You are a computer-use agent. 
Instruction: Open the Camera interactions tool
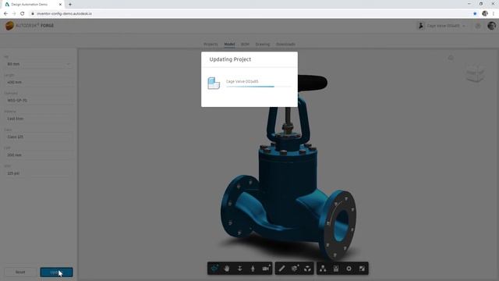266,269
